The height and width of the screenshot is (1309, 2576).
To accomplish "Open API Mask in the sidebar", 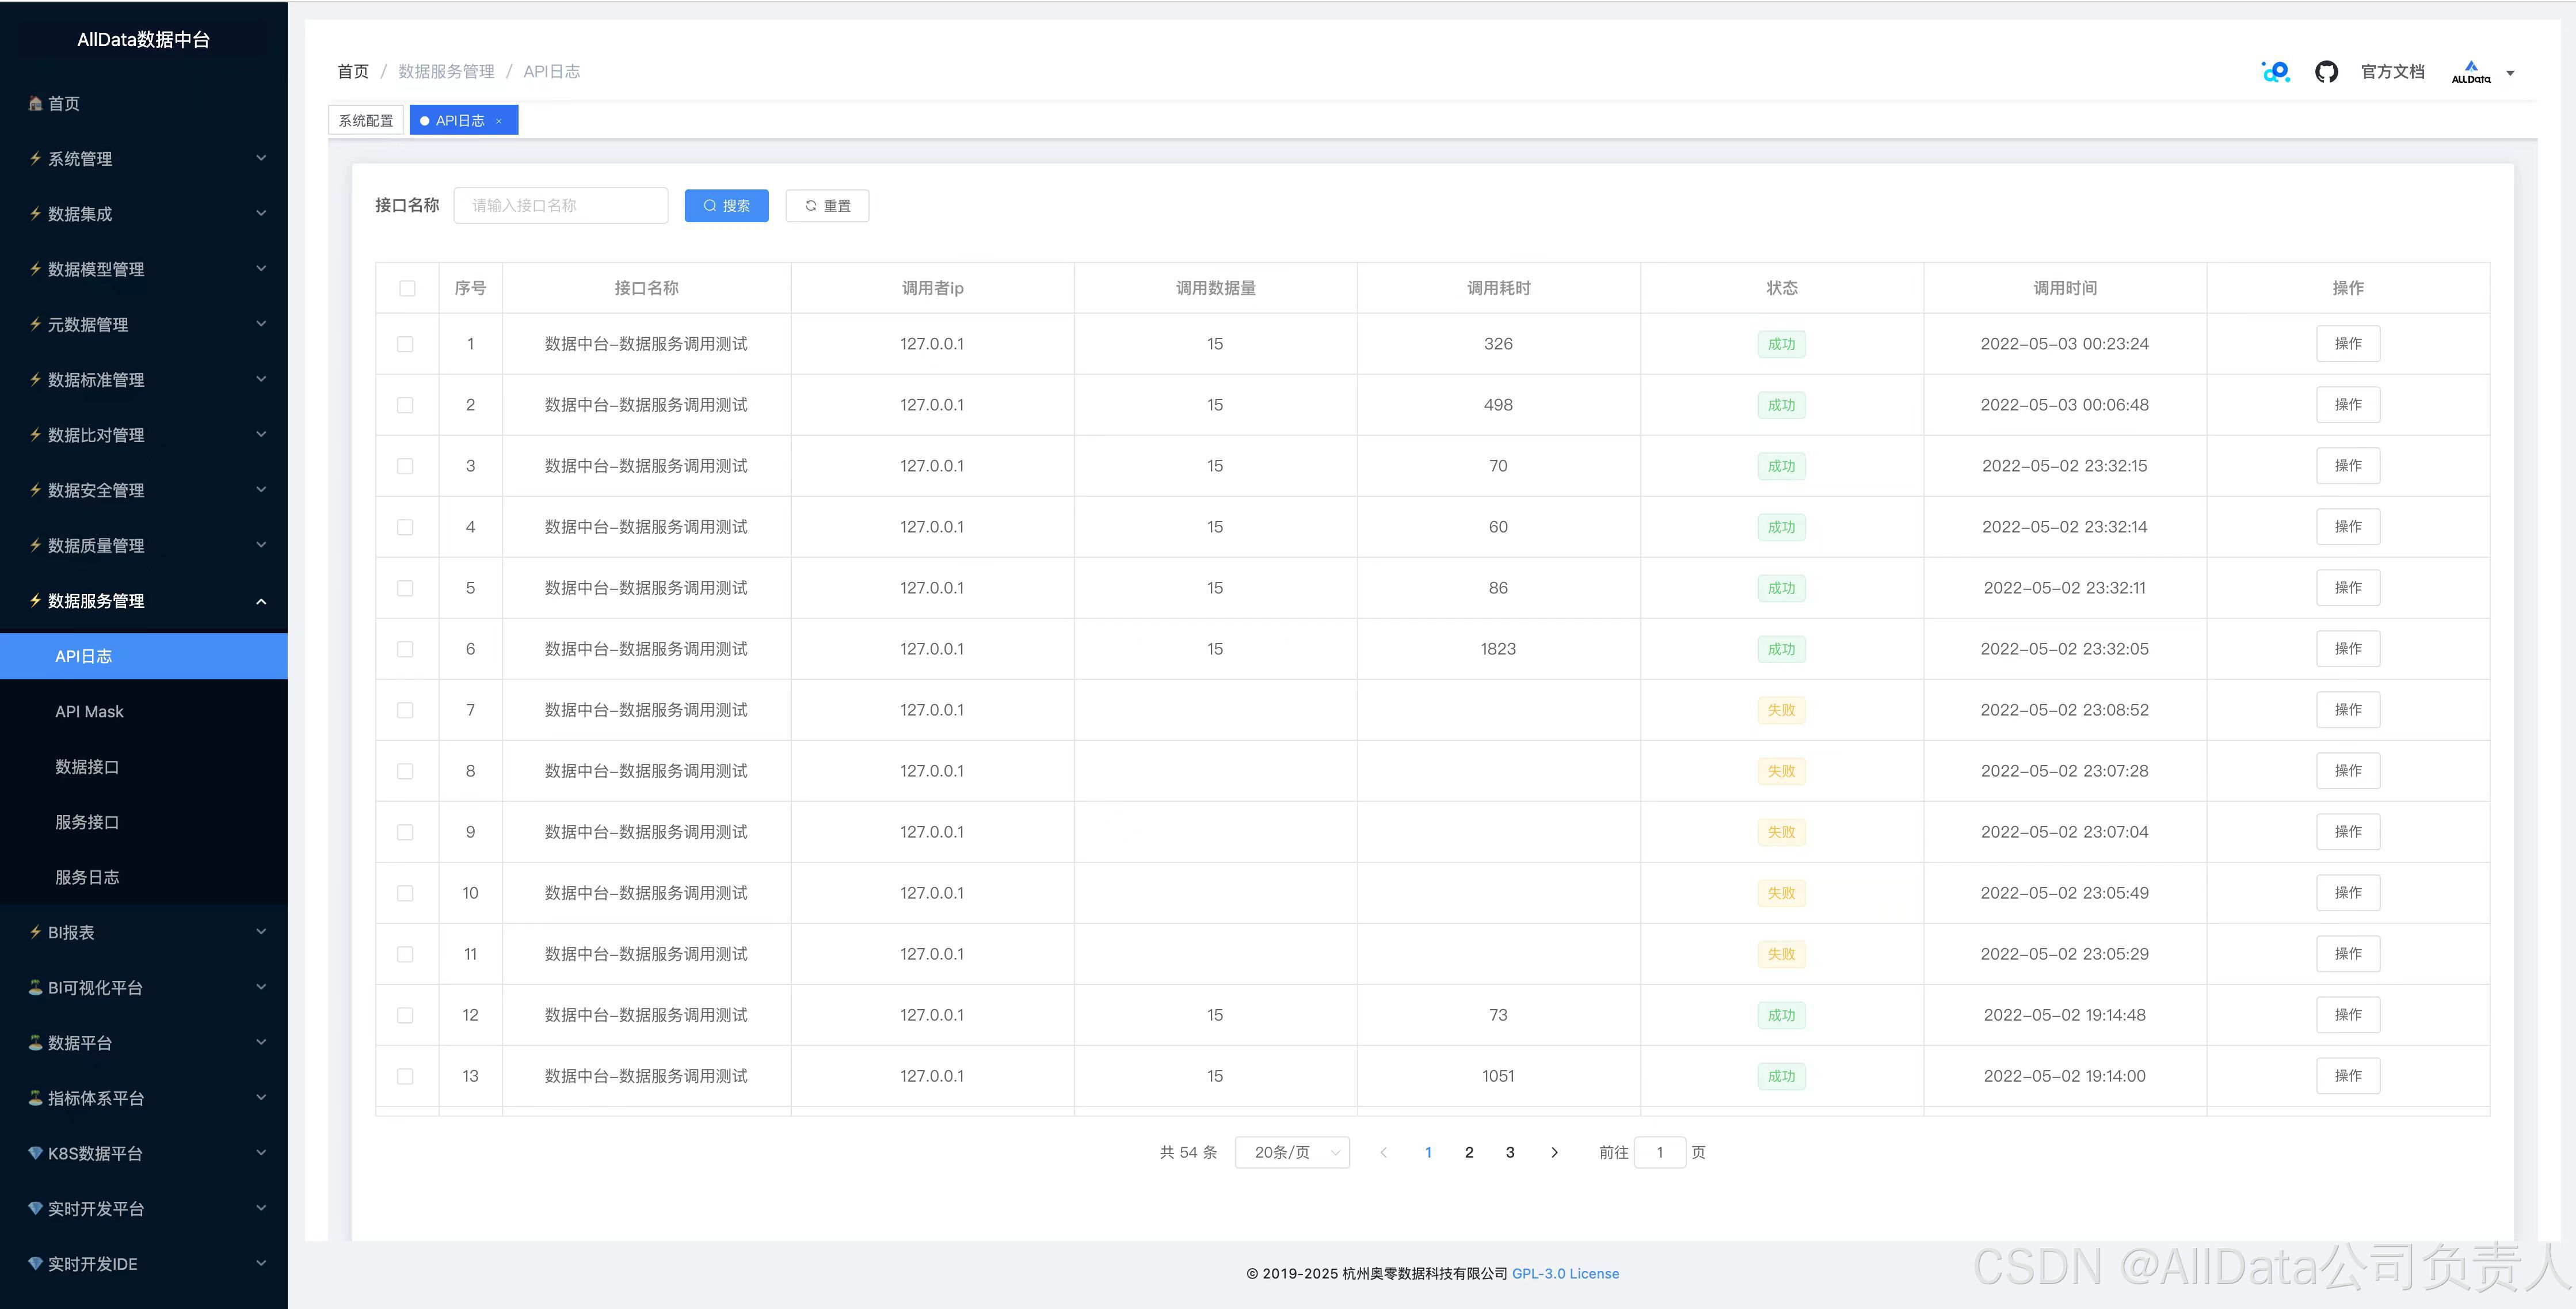I will pyautogui.click(x=90, y=712).
